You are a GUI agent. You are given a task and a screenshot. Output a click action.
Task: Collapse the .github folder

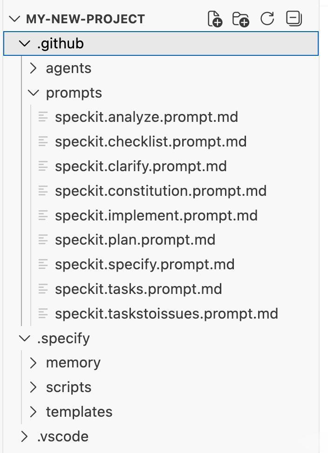point(24,44)
